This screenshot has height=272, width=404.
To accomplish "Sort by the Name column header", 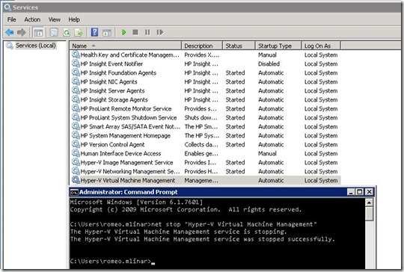I will (x=126, y=46).
